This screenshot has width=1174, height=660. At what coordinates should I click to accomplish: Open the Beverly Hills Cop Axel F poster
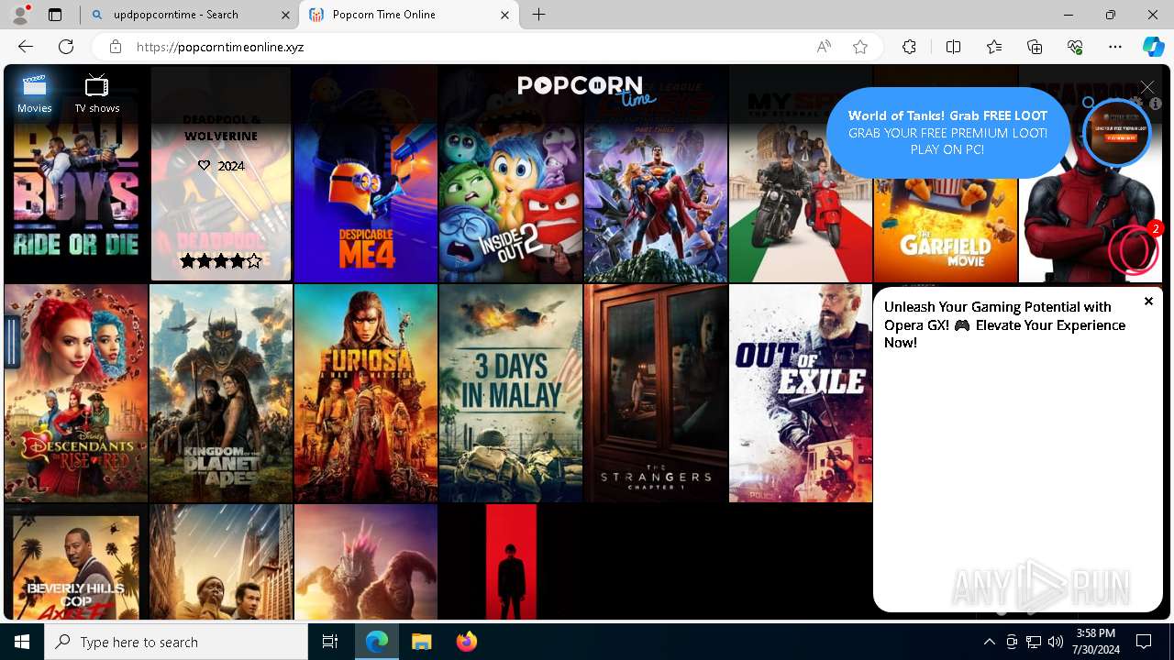pos(76,562)
